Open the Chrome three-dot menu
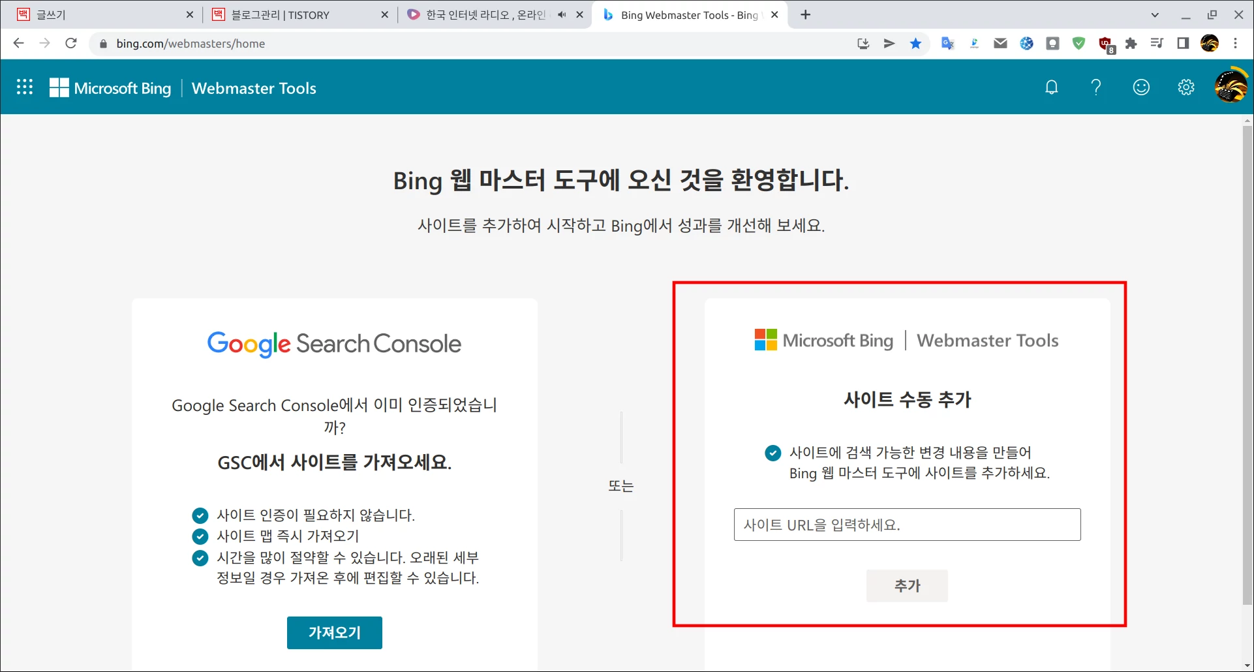The width and height of the screenshot is (1254, 672). click(x=1235, y=44)
